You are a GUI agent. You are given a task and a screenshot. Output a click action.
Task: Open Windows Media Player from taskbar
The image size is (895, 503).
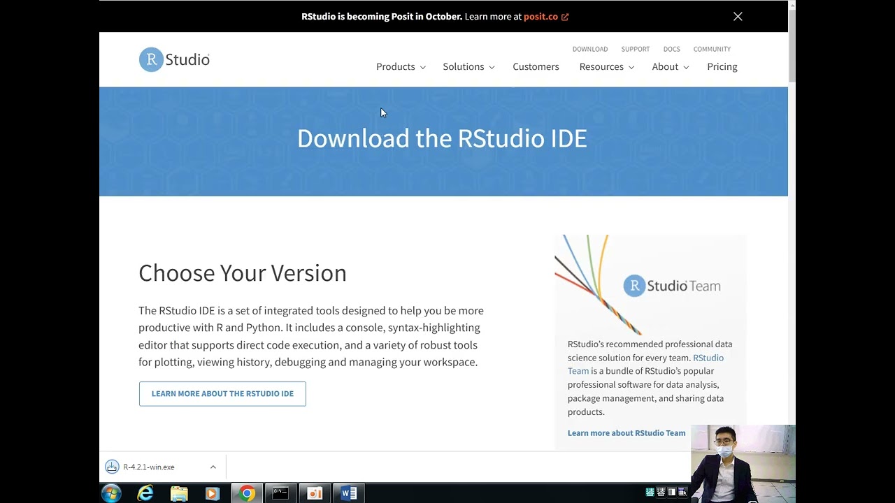click(x=213, y=493)
